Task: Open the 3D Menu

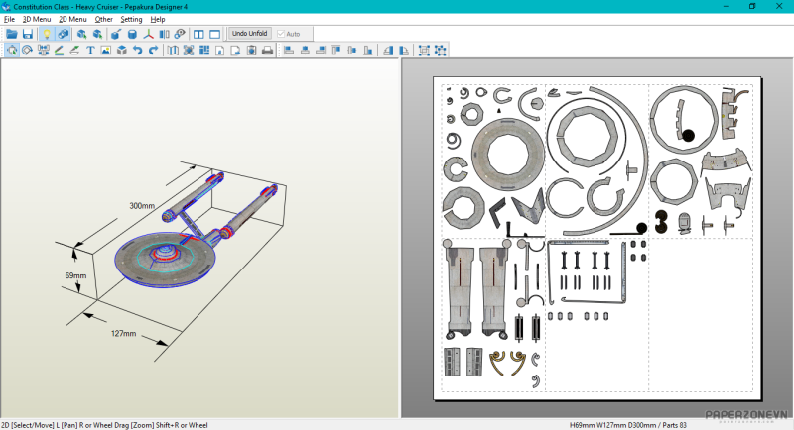Action: [37, 19]
